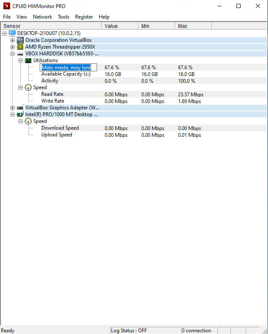This screenshot has width=268, height=334.
Task: Click the renamed sensor label edit field
Action: [x=68, y=67]
